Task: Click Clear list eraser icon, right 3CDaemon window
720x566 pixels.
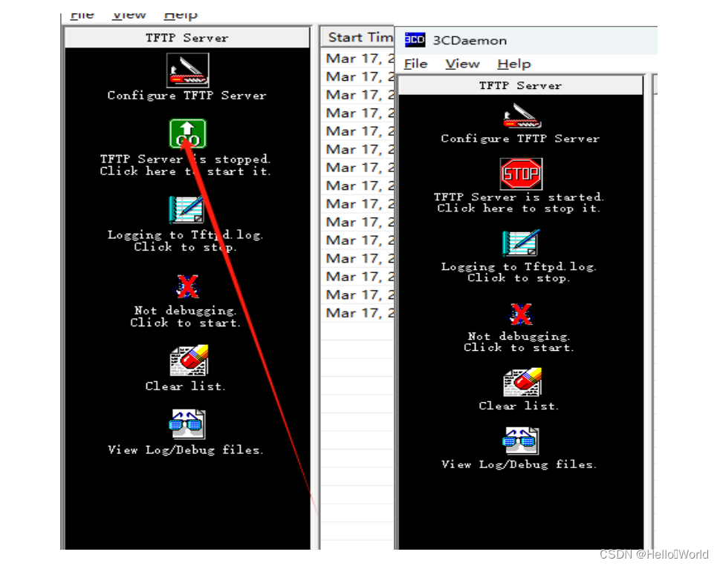Action: (x=522, y=382)
